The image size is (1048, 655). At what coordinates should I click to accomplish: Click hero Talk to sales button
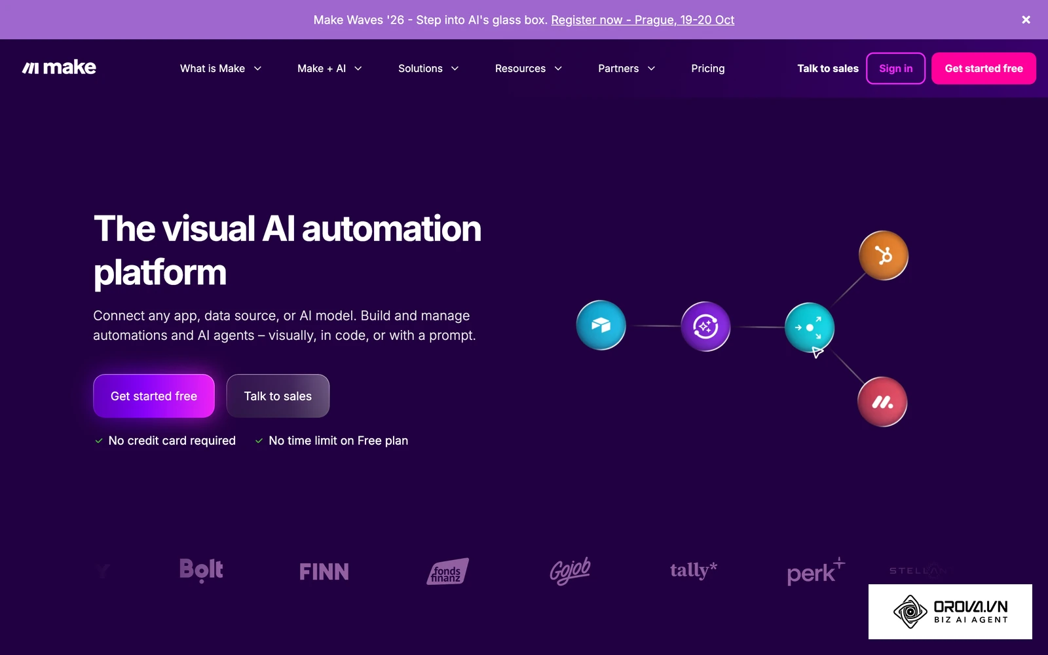[278, 396]
